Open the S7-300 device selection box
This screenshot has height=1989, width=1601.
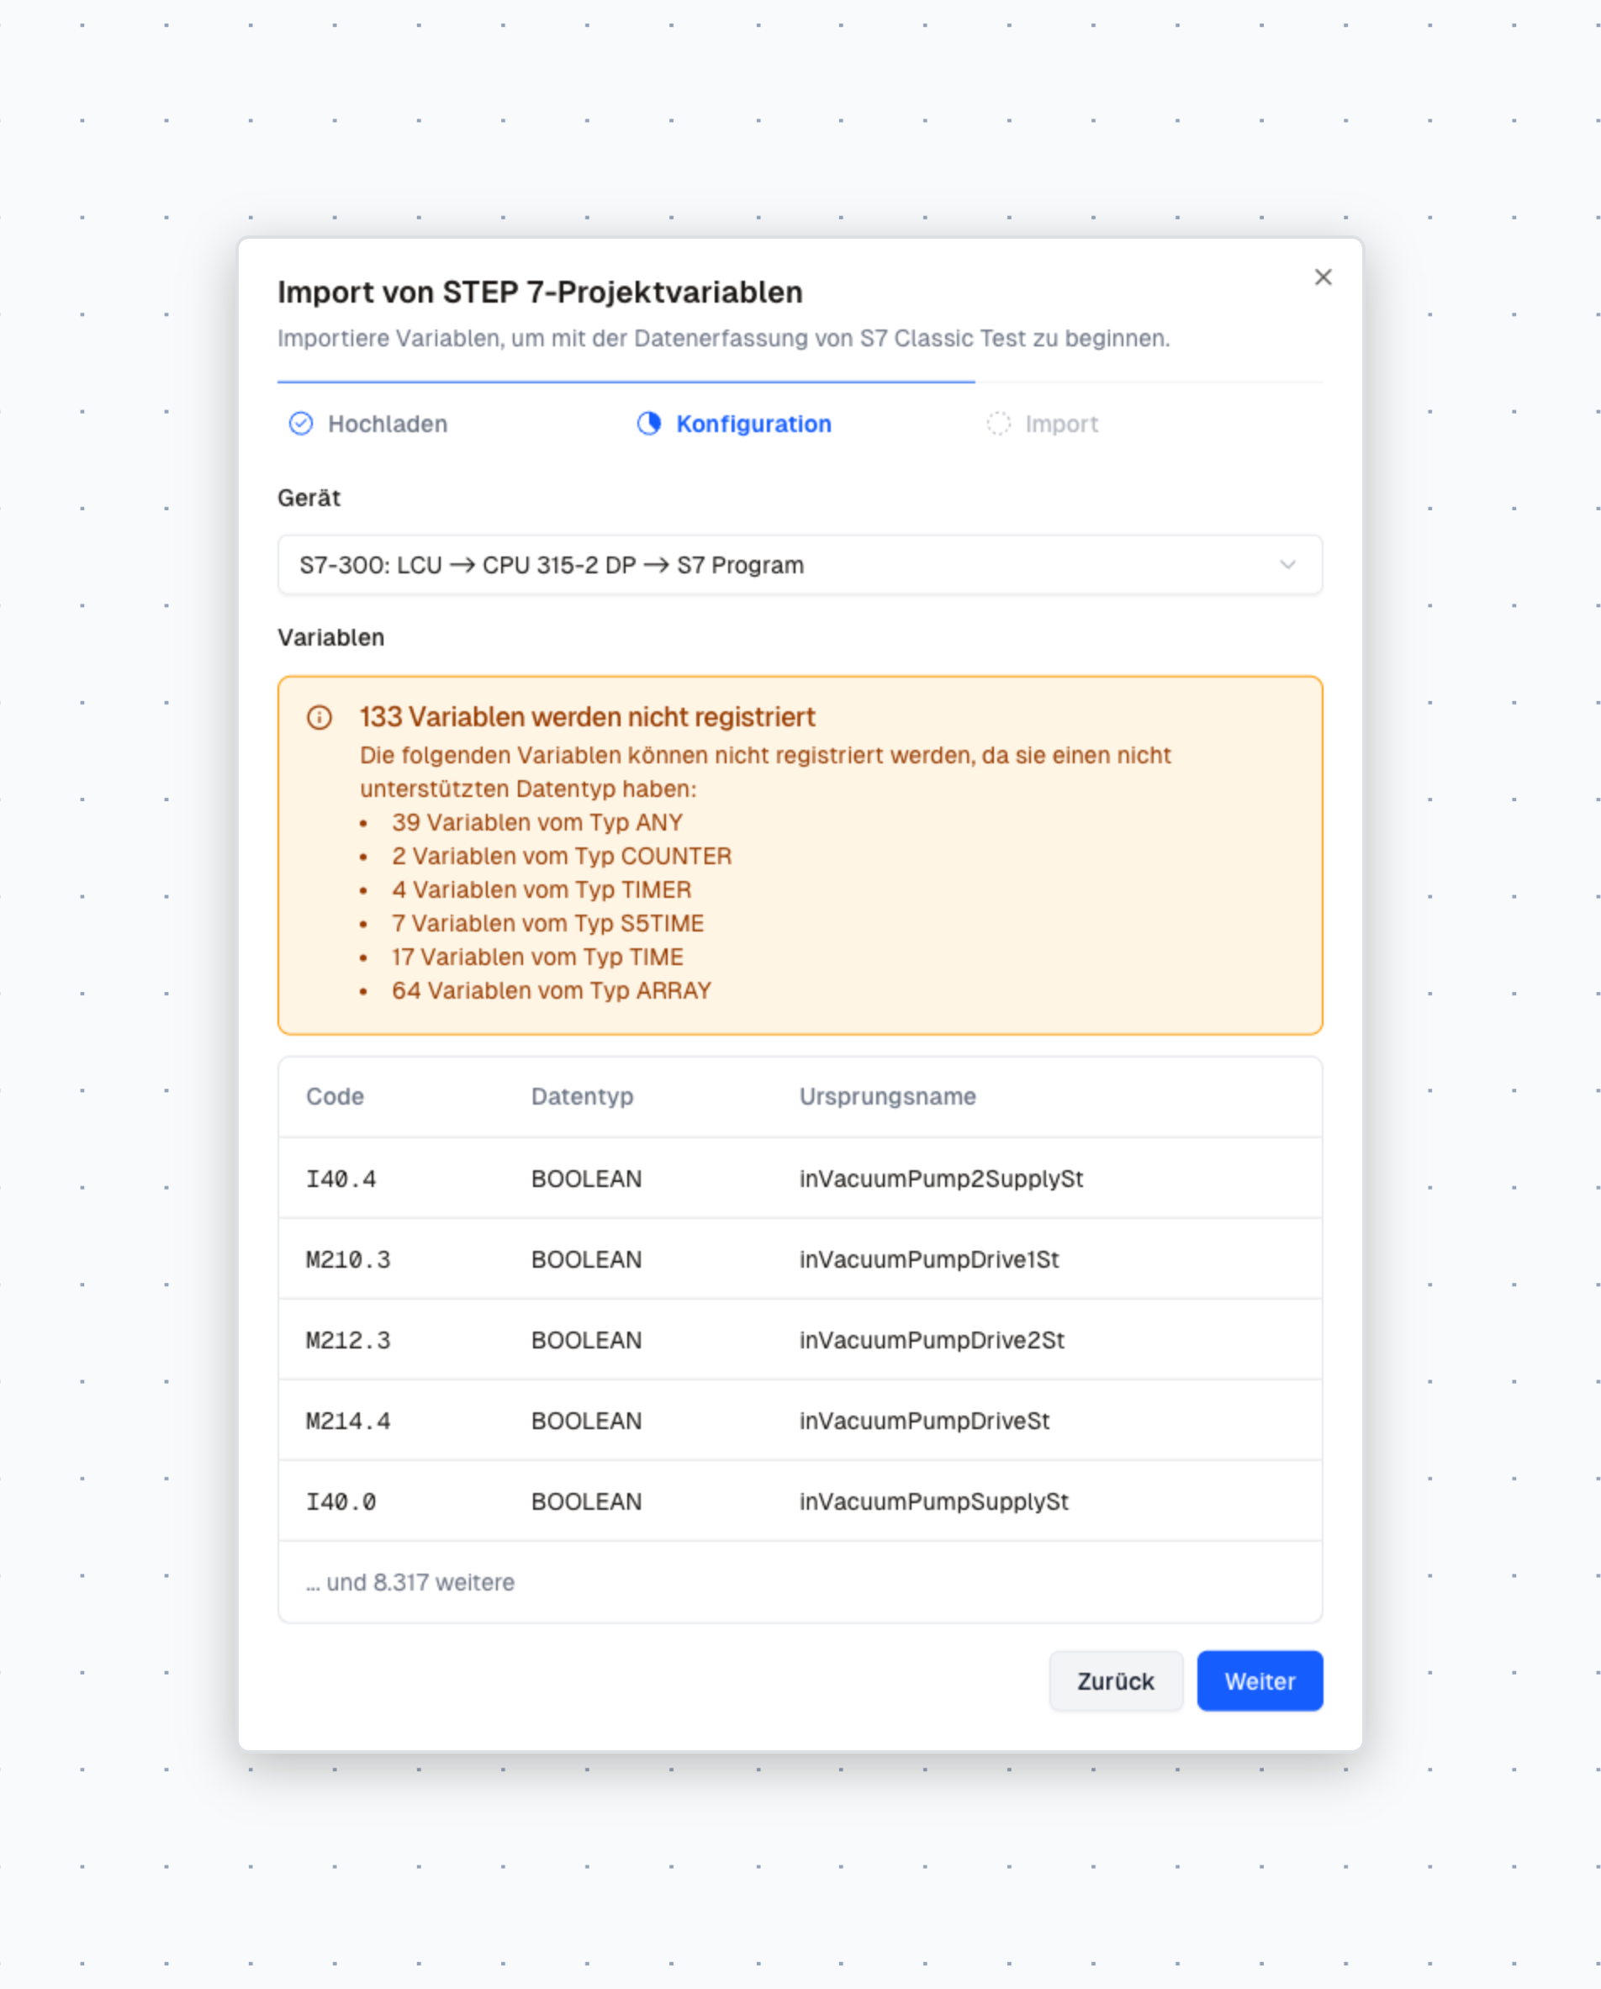coord(800,565)
